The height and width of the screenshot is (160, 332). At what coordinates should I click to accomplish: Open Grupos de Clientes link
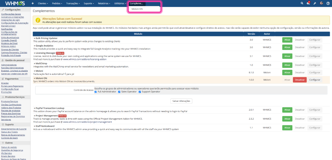[x=10, y=49]
